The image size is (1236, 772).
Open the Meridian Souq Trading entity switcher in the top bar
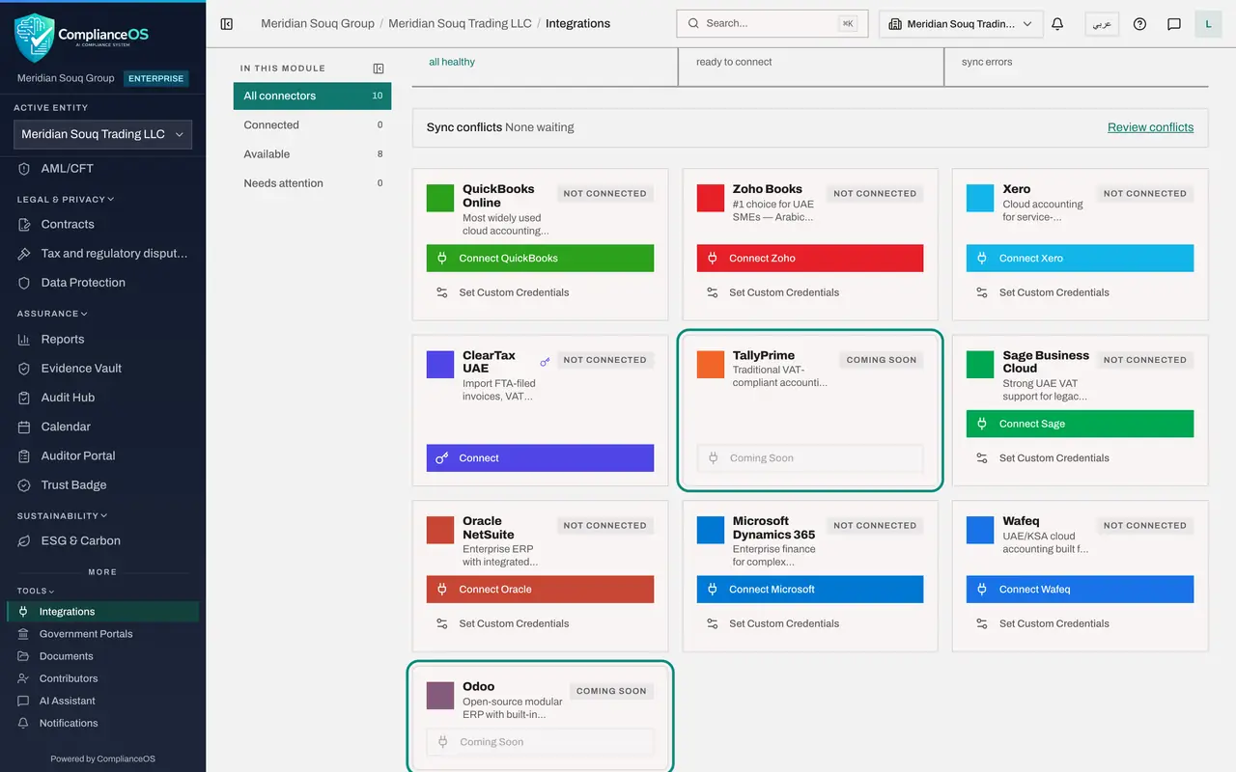click(x=961, y=24)
